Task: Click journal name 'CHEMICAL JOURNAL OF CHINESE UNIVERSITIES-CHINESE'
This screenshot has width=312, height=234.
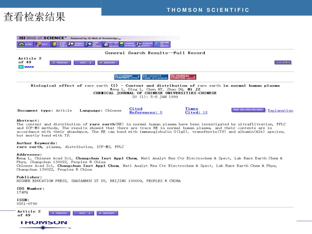Action: [x=155, y=93]
